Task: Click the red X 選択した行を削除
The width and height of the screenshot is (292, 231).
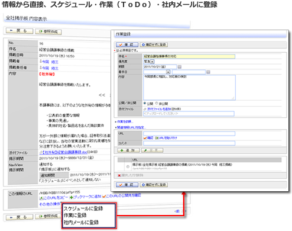Action: (x=119, y=175)
